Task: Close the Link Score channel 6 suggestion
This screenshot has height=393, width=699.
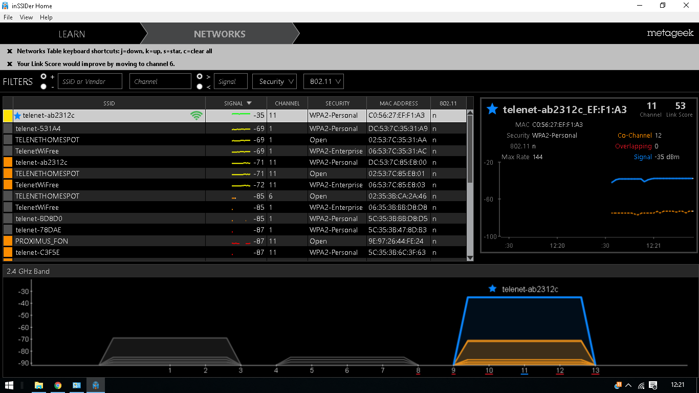Action: pos(9,64)
